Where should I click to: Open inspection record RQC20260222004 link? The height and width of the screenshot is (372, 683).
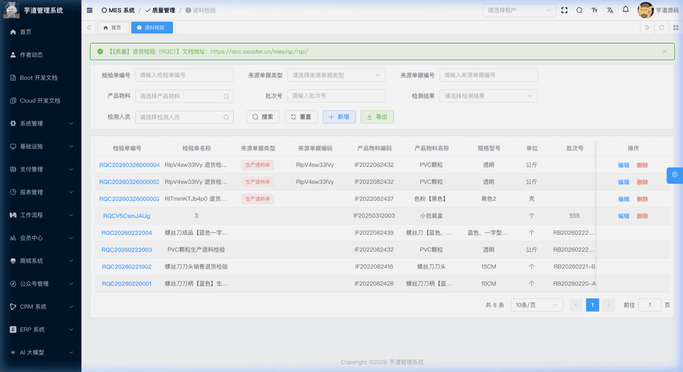pos(126,233)
